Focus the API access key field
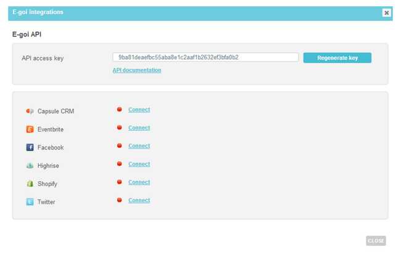 tap(205, 57)
